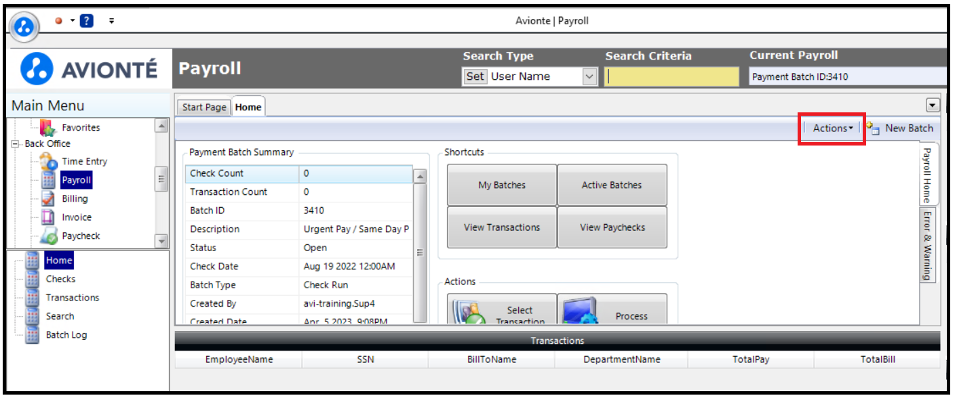Select Paycheck in Main Menu
The height and width of the screenshot is (400, 957).
click(81, 236)
